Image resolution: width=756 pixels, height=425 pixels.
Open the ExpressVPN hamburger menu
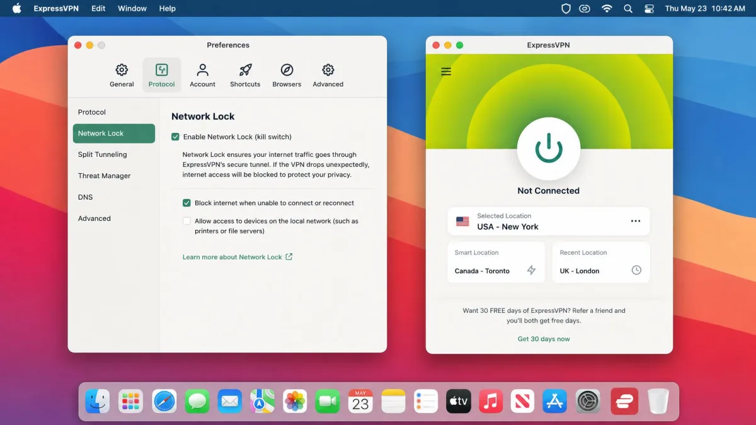(446, 72)
